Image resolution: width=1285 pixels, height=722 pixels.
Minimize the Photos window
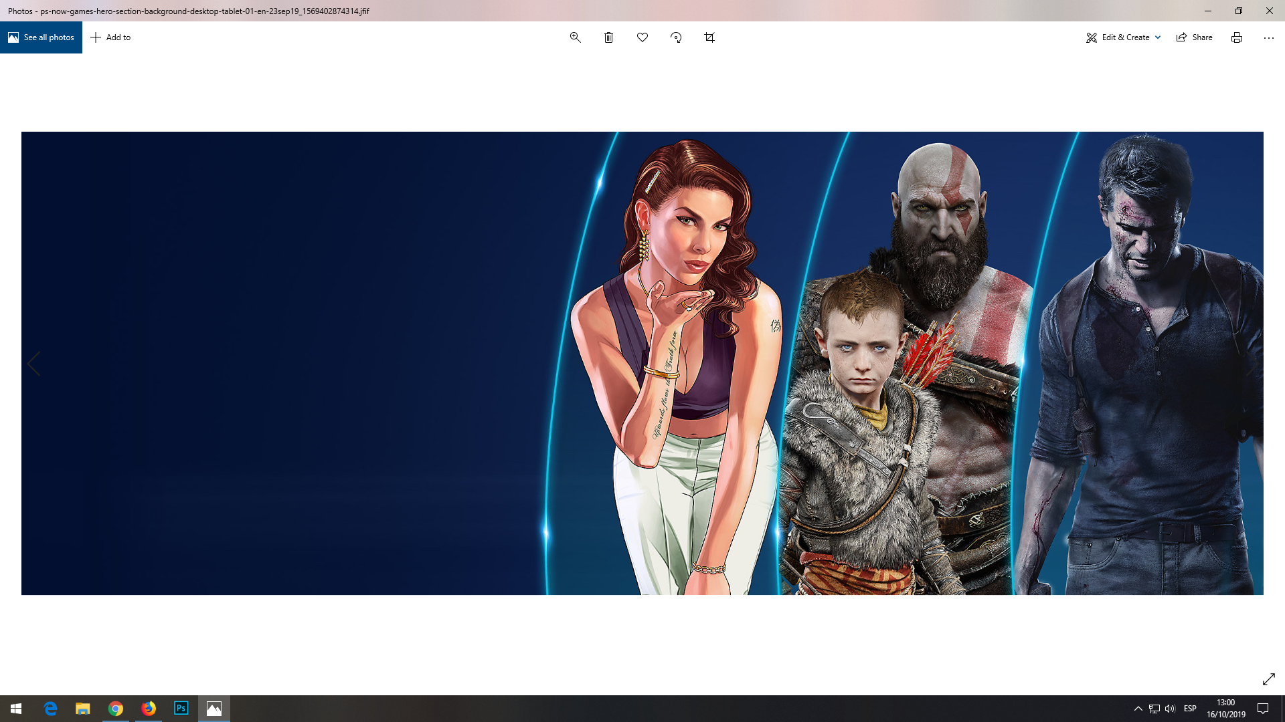(1208, 11)
